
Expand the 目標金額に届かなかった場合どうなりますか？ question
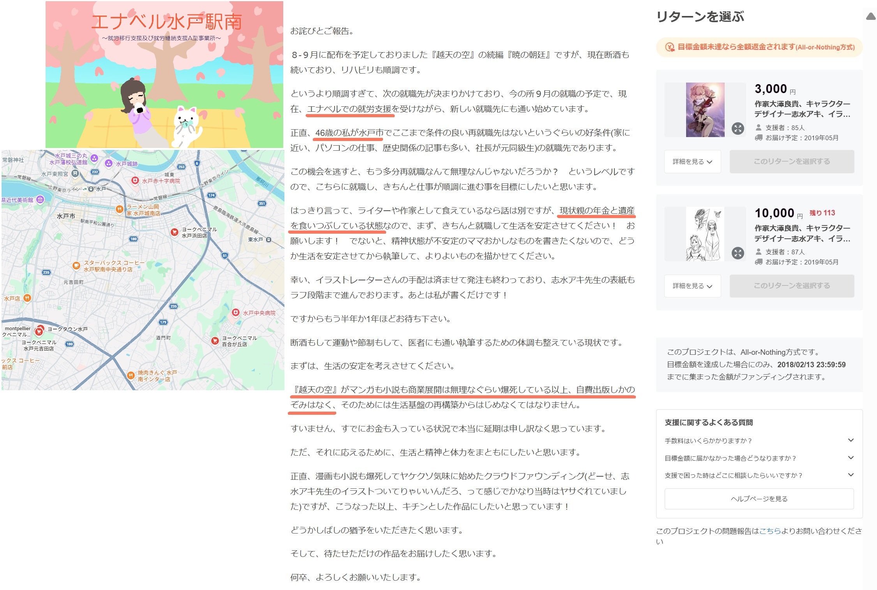(759, 458)
